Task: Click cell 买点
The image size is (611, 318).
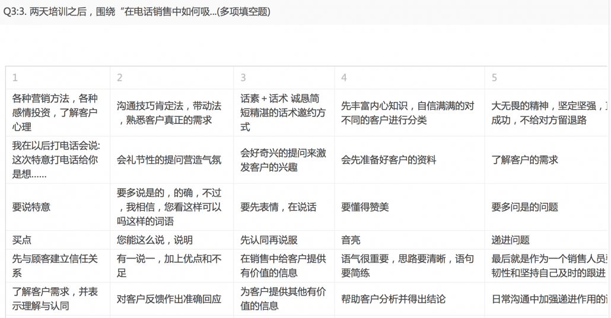Action: tap(58, 240)
